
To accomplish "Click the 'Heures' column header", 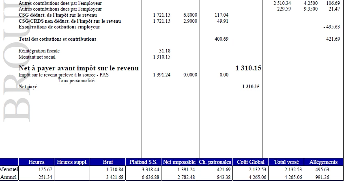I will 37,162.
